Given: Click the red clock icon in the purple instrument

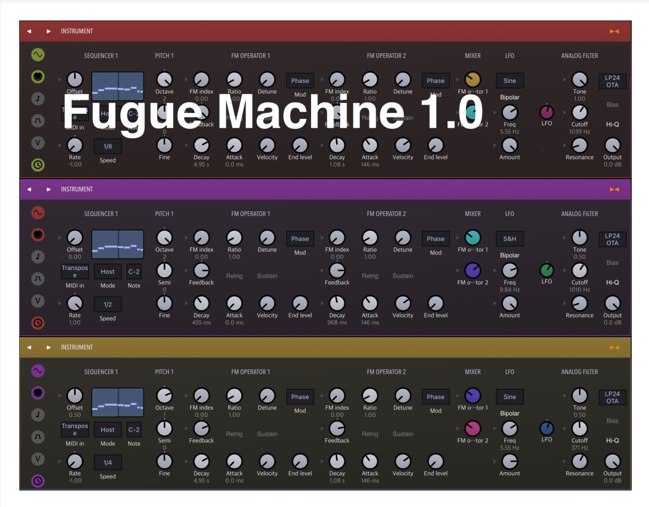Looking at the screenshot, I should pos(38,323).
